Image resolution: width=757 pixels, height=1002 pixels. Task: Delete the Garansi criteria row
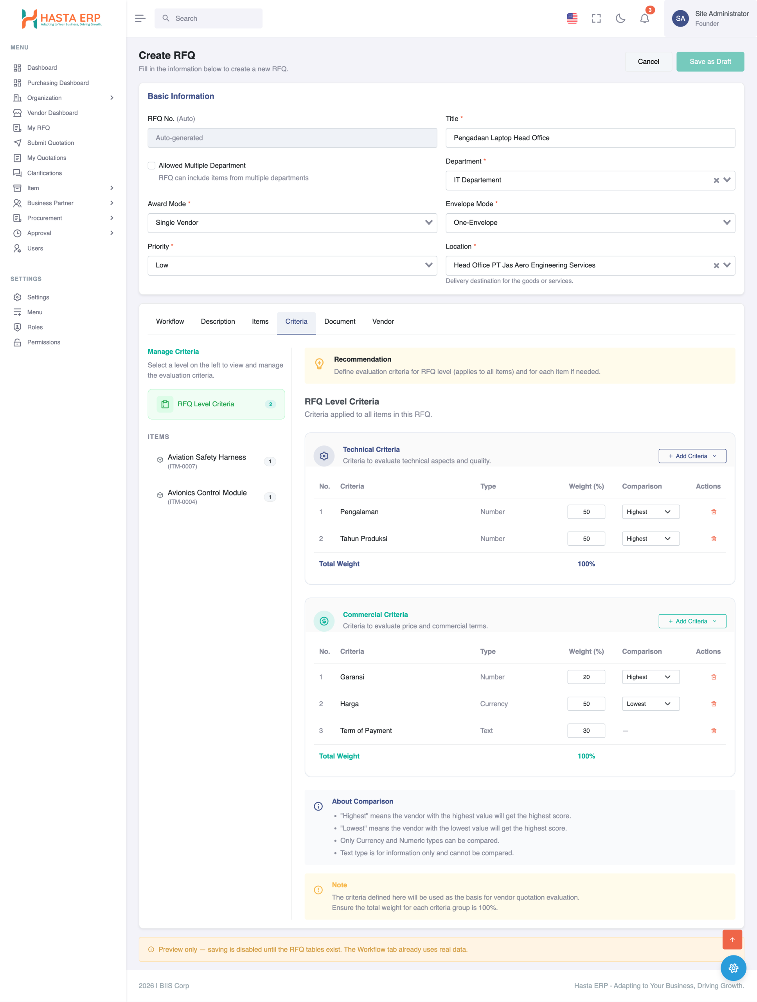(714, 677)
